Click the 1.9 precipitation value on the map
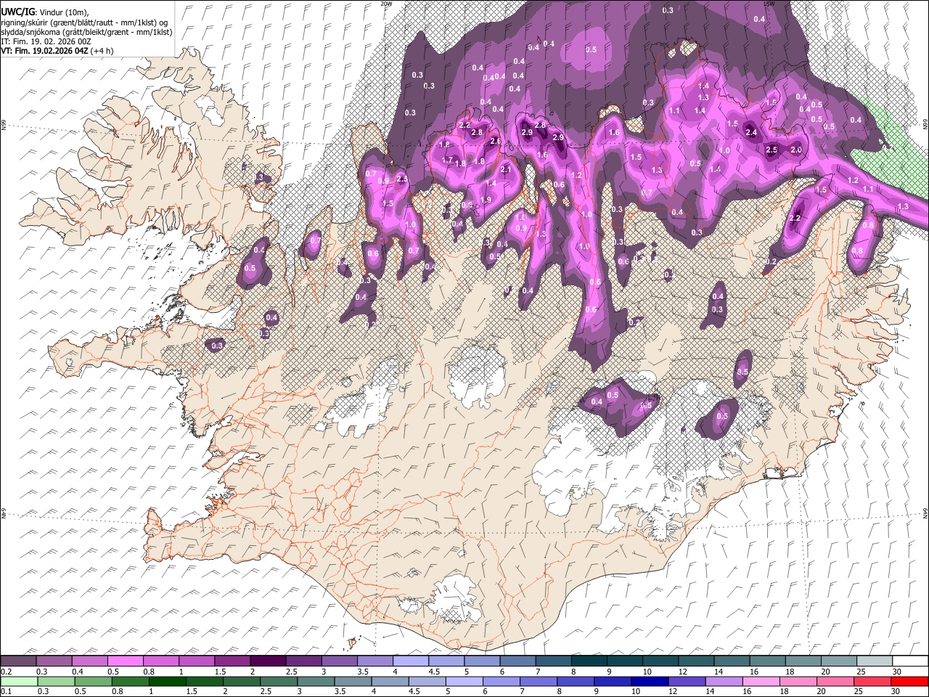This screenshot has width=929, height=697. click(x=486, y=200)
